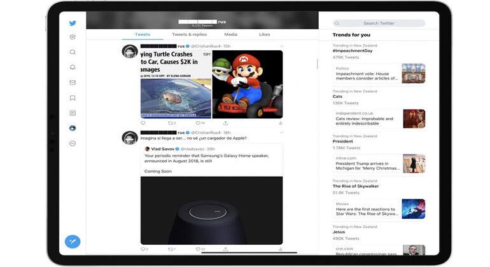Reply to the Galaxy Home speaker tweet
This screenshot has width=490, height=267.
pyautogui.click(x=144, y=249)
